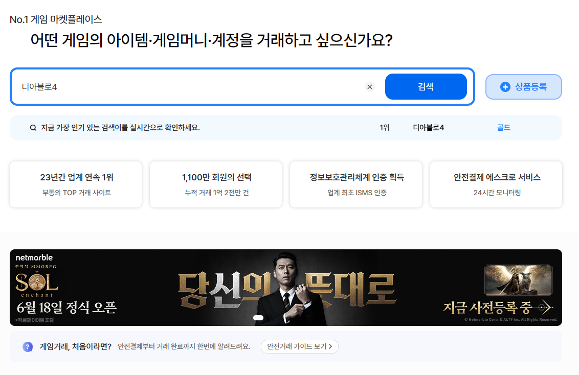Viewport: 579px width, 375px height.
Task: Click the plus icon on 상품등록
Action: (x=505, y=87)
